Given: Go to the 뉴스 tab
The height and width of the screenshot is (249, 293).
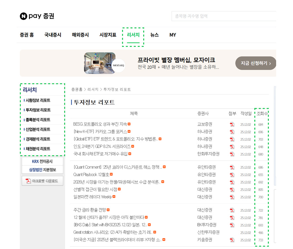Looking at the screenshot, I should [x=154, y=35].
